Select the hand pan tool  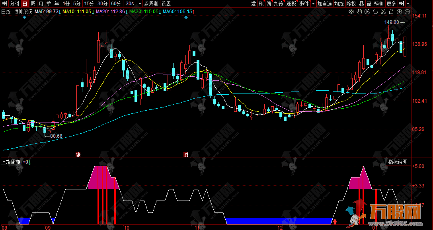click(359, 12)
